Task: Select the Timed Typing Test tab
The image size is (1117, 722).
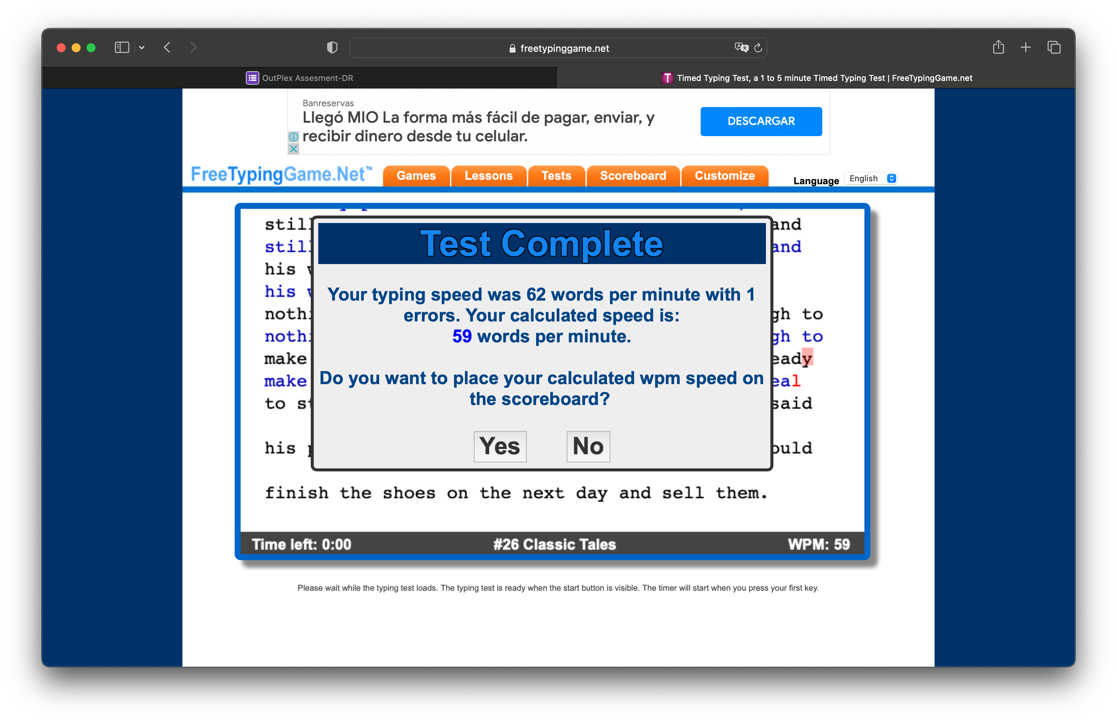Action: 816,78
